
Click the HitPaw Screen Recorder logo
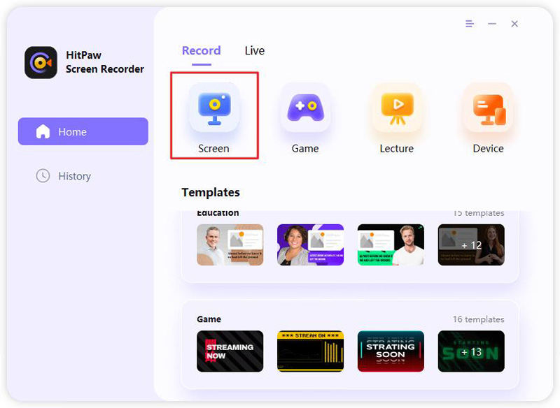(x=41, y=63)
